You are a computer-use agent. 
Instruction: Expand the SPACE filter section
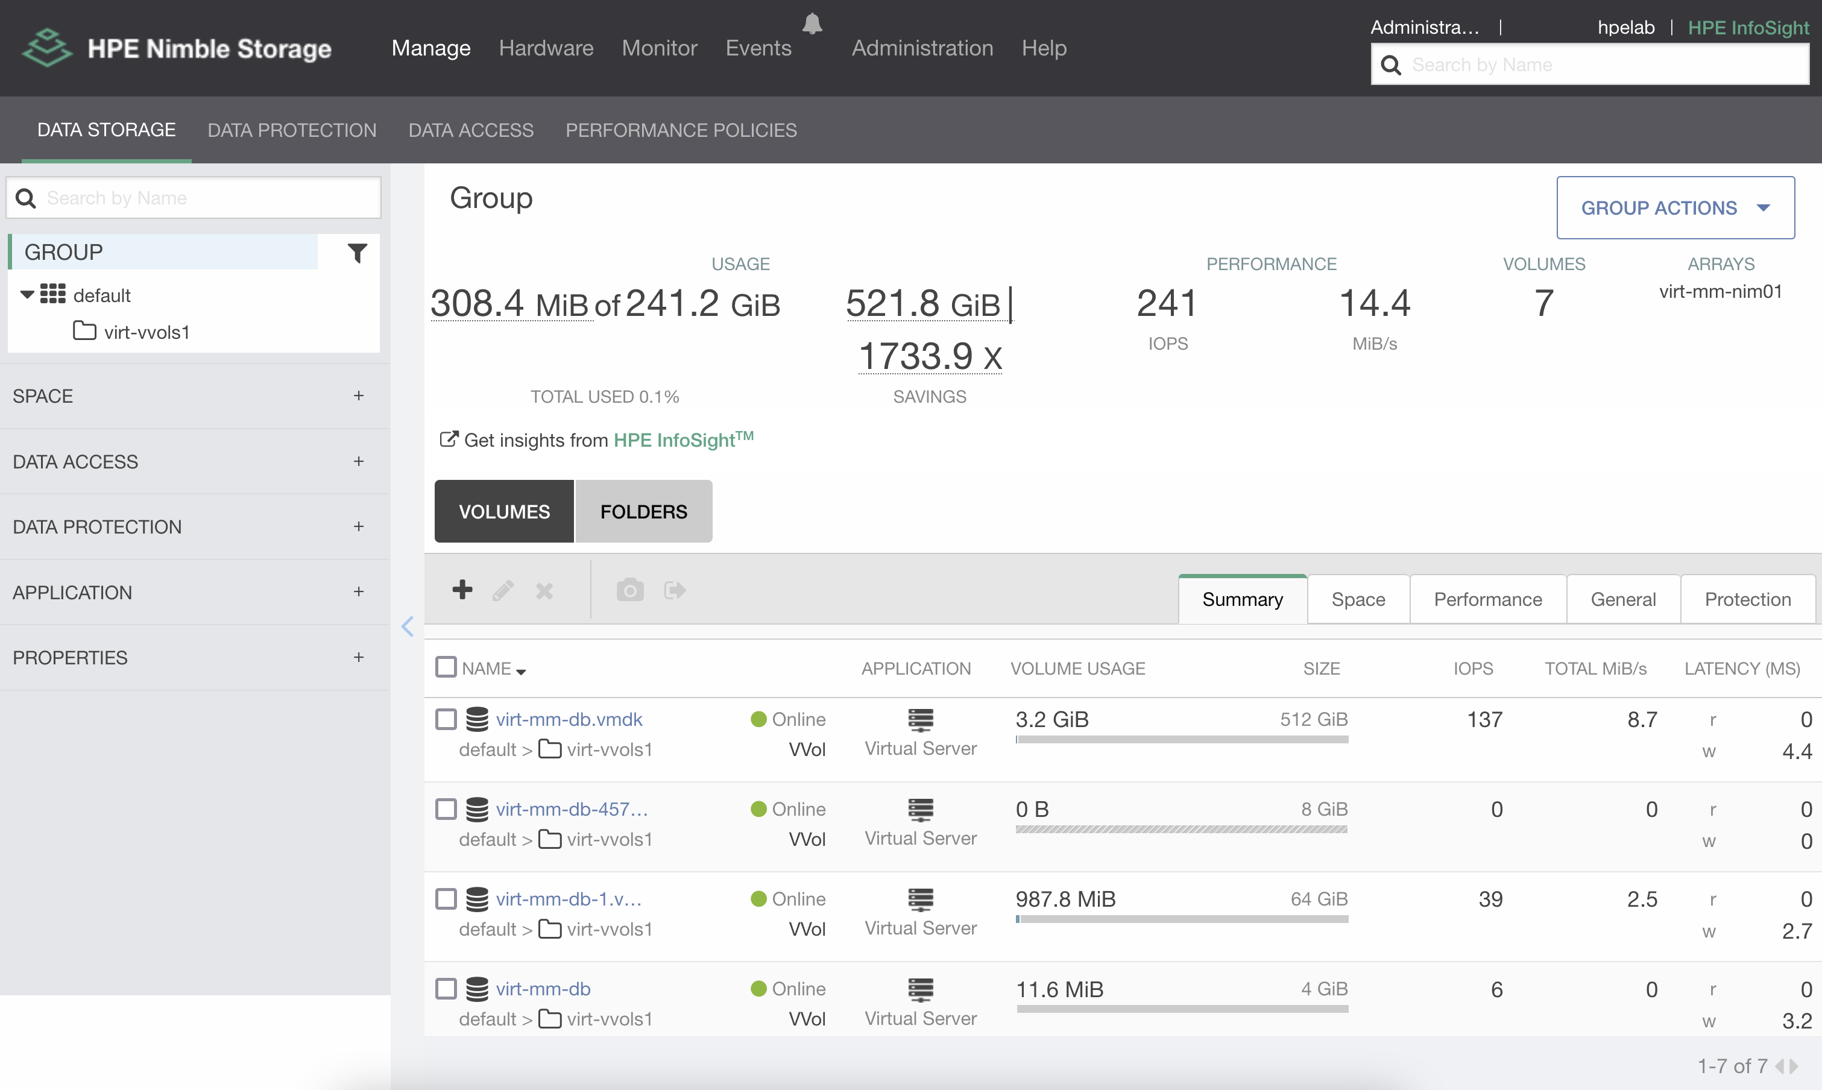coord(358,396)
